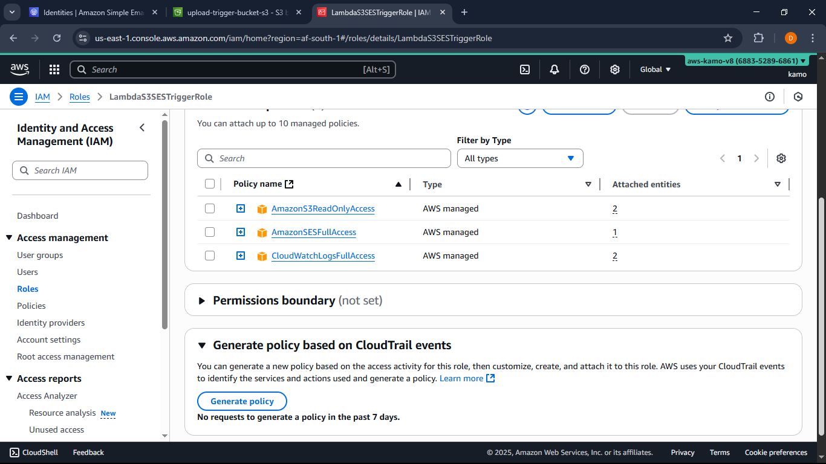Open console settings gear in header
The width and height of the screenshot is (826, 464).
(x=615, y=69)
